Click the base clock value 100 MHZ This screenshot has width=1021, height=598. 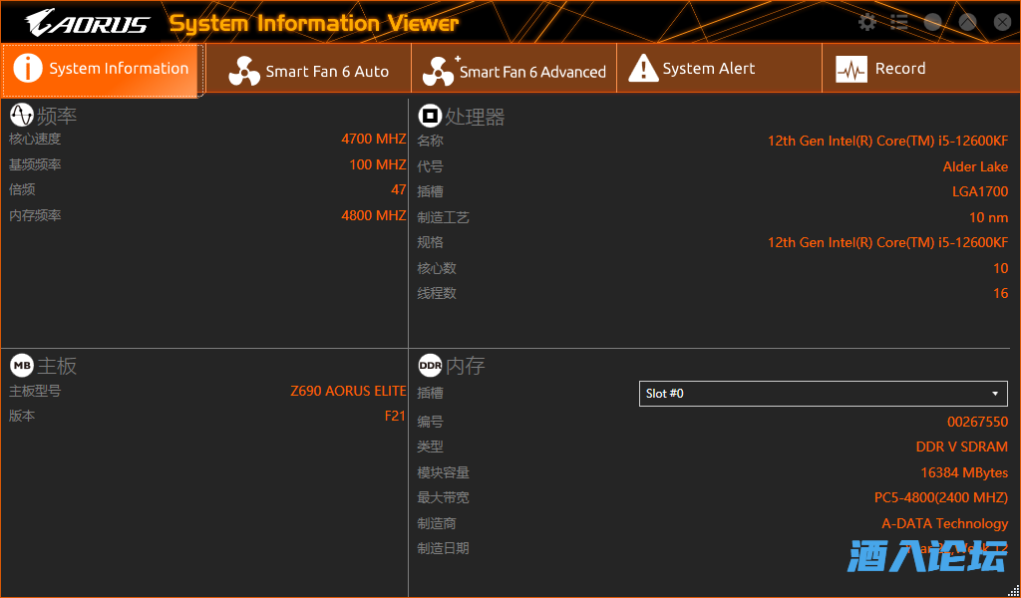pyautogui.click(x=378, y=164)
